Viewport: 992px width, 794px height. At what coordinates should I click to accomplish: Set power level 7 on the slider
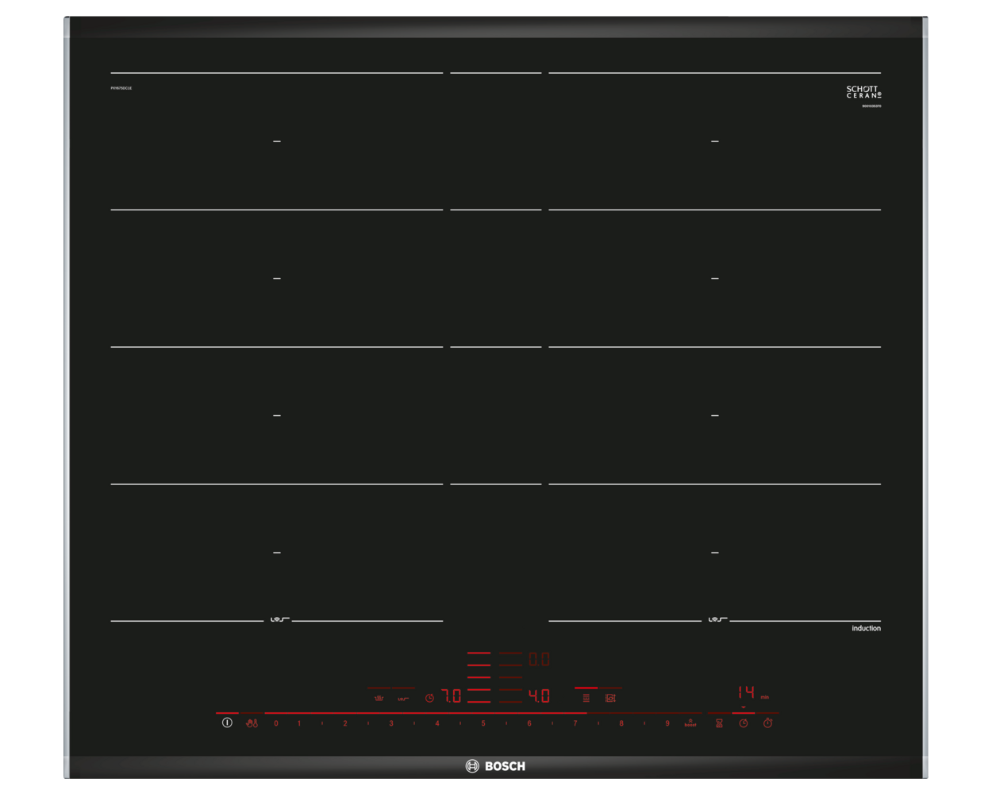pyautogui.click(x=575, y=723)
